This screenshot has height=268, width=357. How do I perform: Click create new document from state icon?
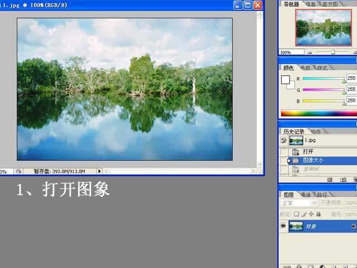330,180
